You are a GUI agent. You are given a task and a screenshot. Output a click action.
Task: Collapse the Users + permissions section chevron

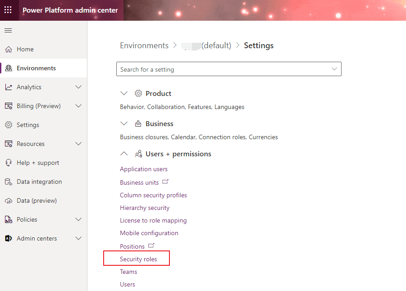point(124,154)
